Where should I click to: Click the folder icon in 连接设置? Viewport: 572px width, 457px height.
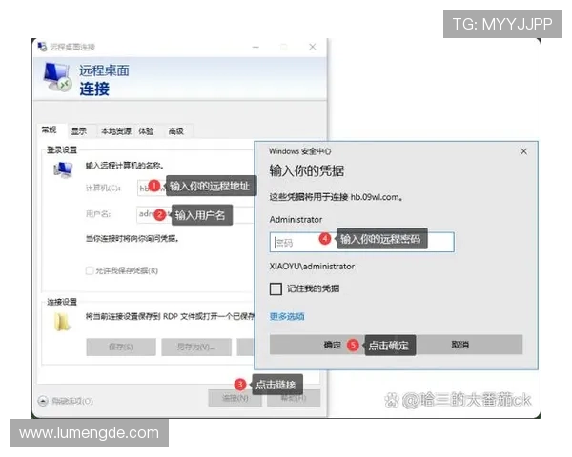pos(62,322)
